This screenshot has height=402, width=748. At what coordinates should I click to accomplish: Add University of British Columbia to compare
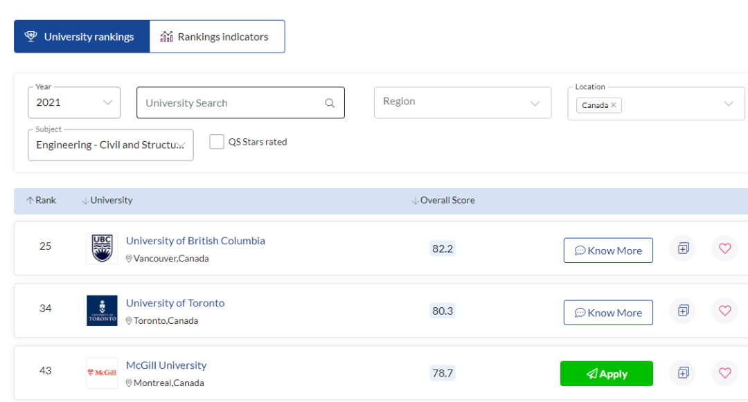pos(683,248)
